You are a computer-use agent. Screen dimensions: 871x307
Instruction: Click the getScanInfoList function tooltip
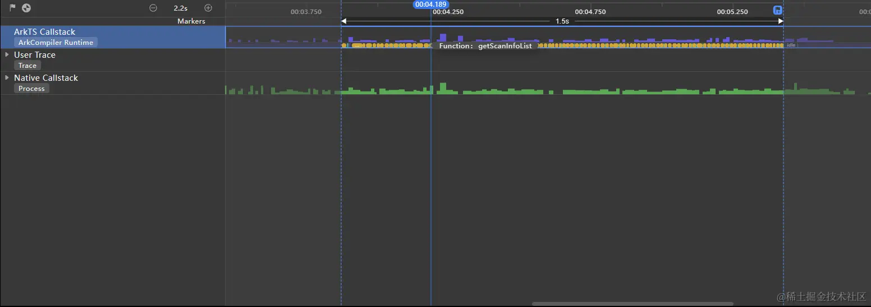pos(485,46)
